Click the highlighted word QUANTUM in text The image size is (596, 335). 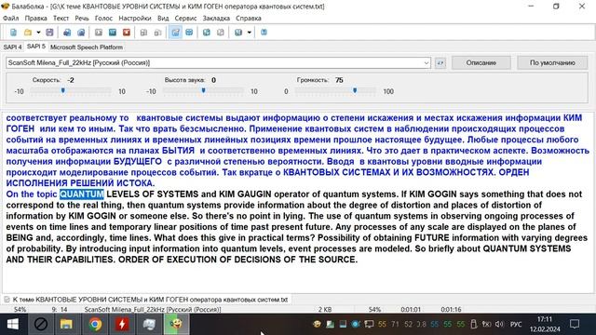(82, 194)
